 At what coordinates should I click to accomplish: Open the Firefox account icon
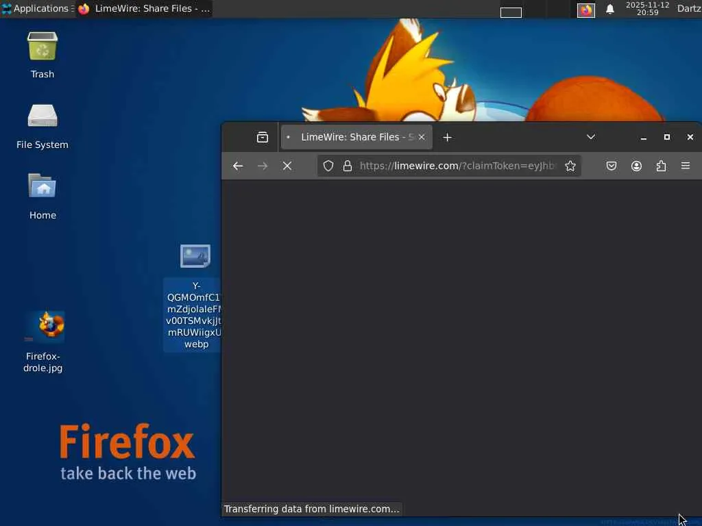click(x=636, y=166)
